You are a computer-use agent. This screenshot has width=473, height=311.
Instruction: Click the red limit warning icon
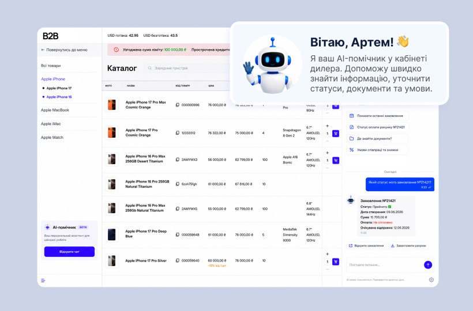[x=116, y=50]
